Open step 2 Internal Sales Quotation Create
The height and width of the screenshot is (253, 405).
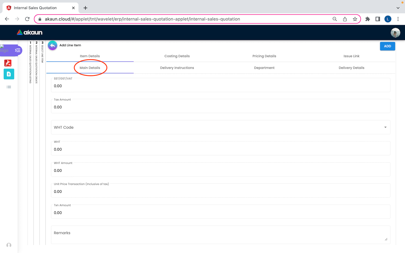click(x=36, y=62)
